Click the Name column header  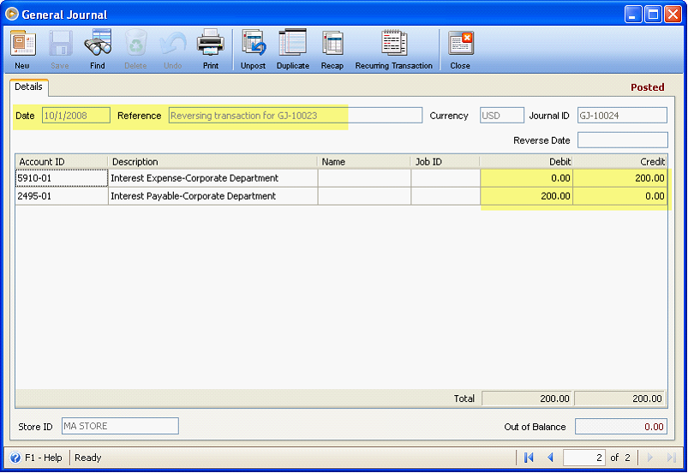point(364,161)
